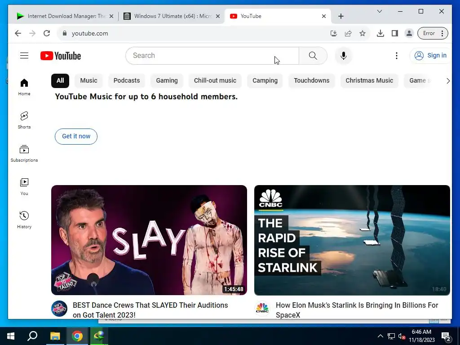Click the address bar URL
The height and width of the screenshot is (345, 460).
90,33
